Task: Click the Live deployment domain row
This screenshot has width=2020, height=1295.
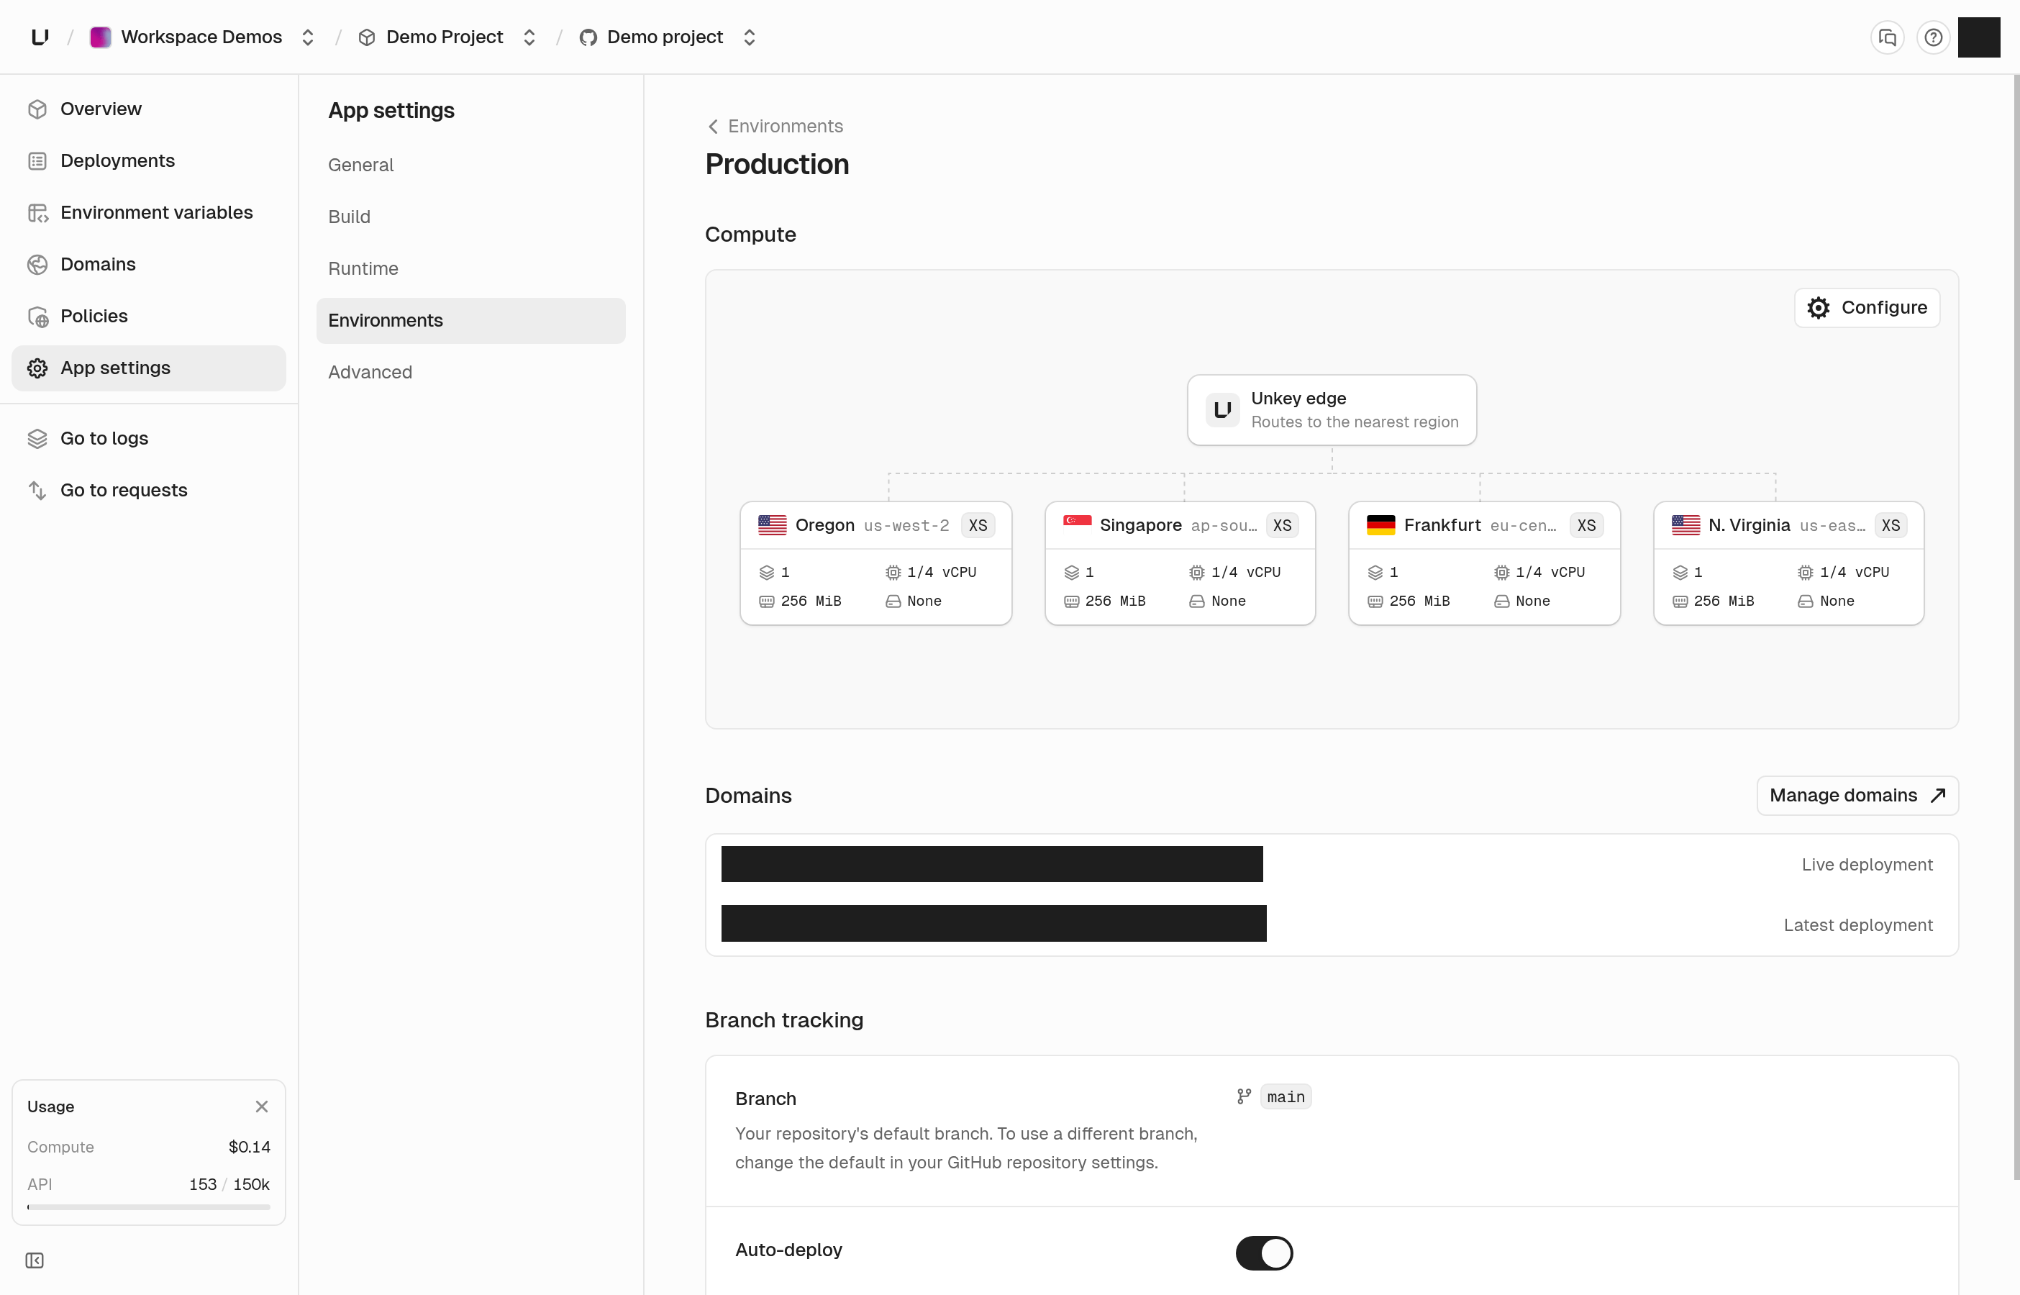Action: pos(1332,865)
